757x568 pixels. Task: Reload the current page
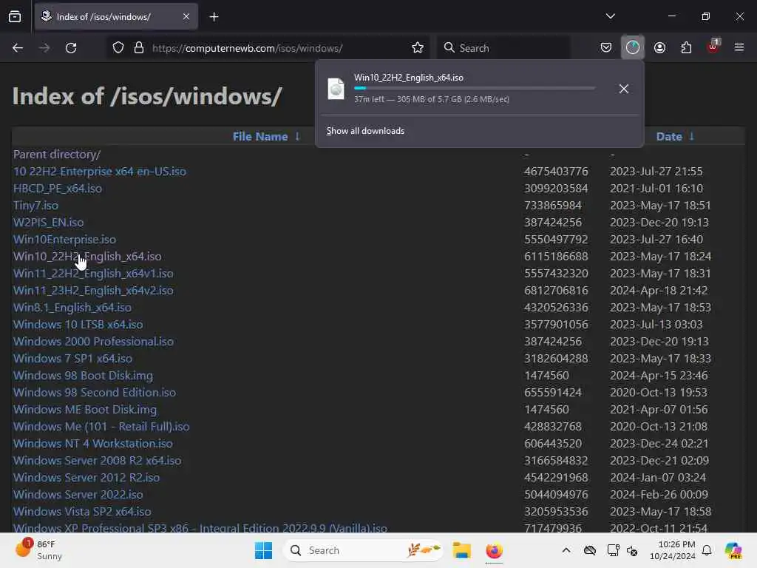[71, 48]
